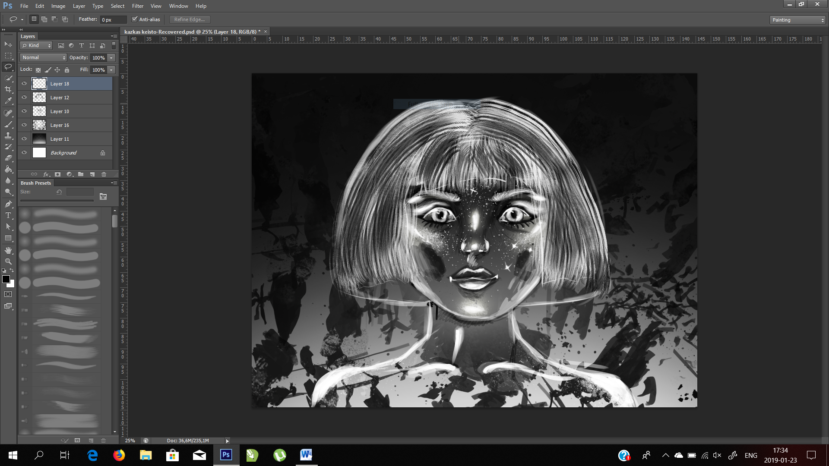Select the Eyedropper tool
Screen dimensions: 829x466
pos(8,101)
